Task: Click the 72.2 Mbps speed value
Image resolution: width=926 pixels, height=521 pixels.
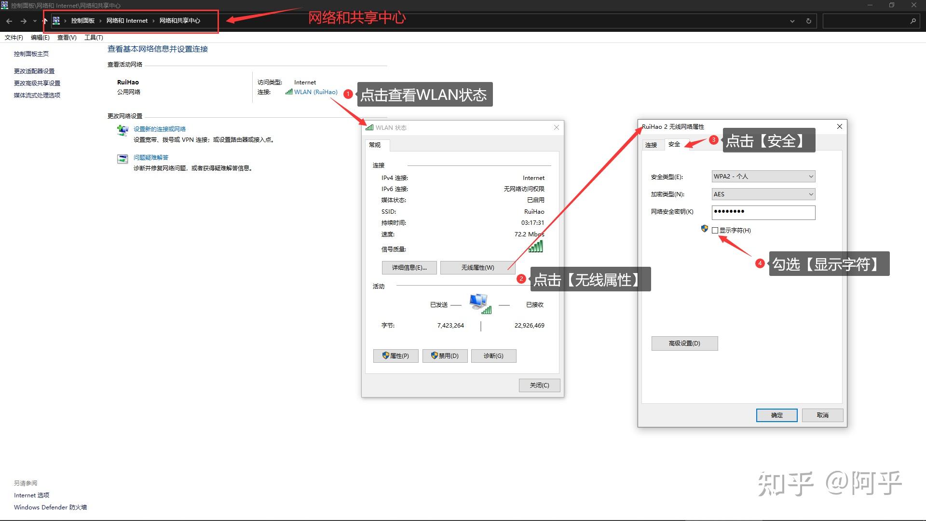Action: point(529,234)
